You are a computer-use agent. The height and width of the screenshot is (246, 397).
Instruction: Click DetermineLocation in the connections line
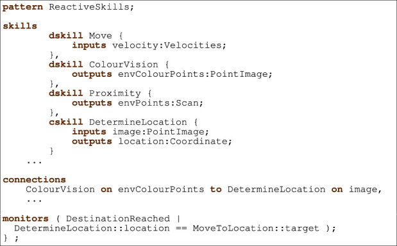coord(276,190)
